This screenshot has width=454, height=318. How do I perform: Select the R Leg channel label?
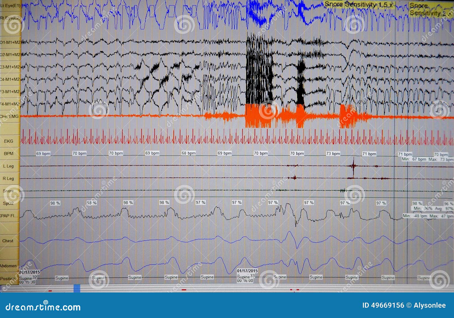click(8, 179)
